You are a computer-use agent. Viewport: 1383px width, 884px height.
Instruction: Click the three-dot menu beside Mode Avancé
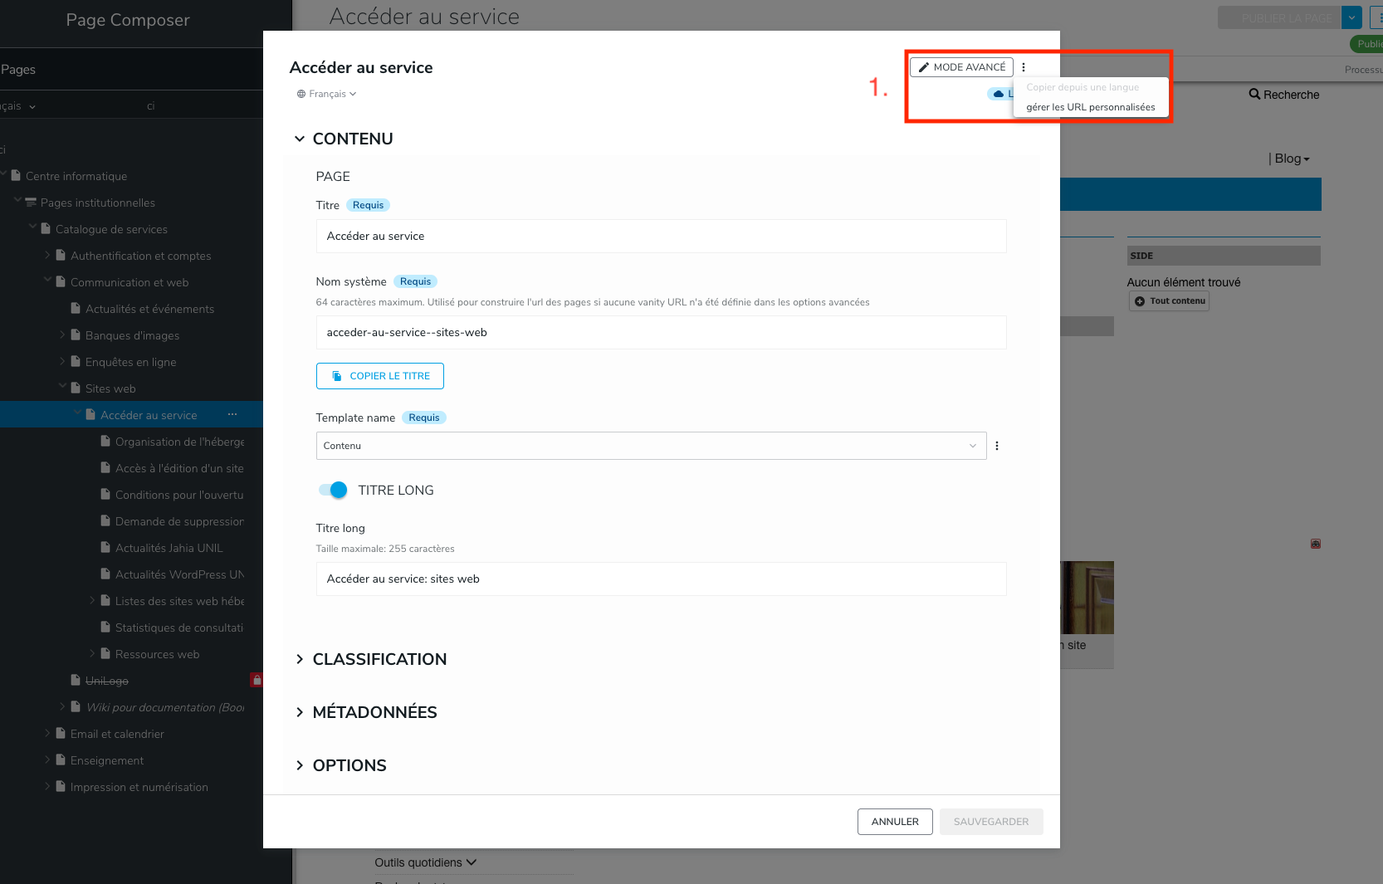pos(1024,67)
